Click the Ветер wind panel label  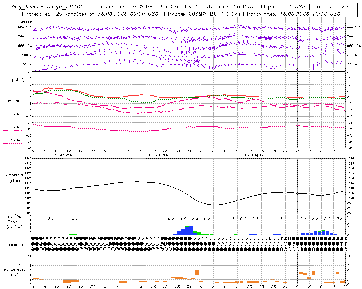[26, 21]
